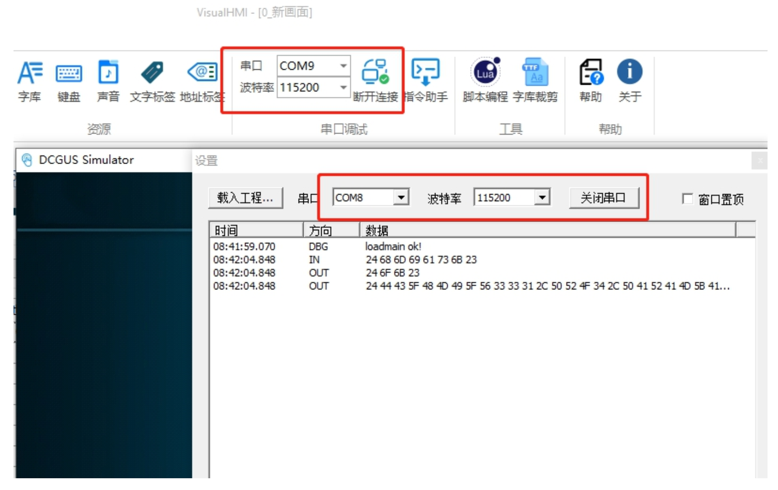778x490 pixels.
Task: Open the 字库裁剪 font trimming tool
Action: [535, 81]
